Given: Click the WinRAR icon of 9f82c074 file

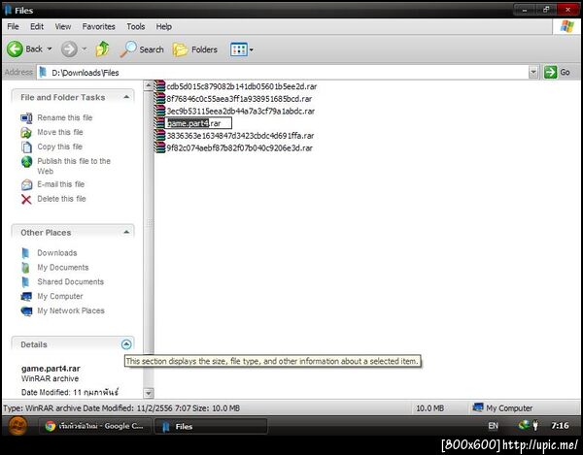Looking at the screenshot, I should [160, 147].
